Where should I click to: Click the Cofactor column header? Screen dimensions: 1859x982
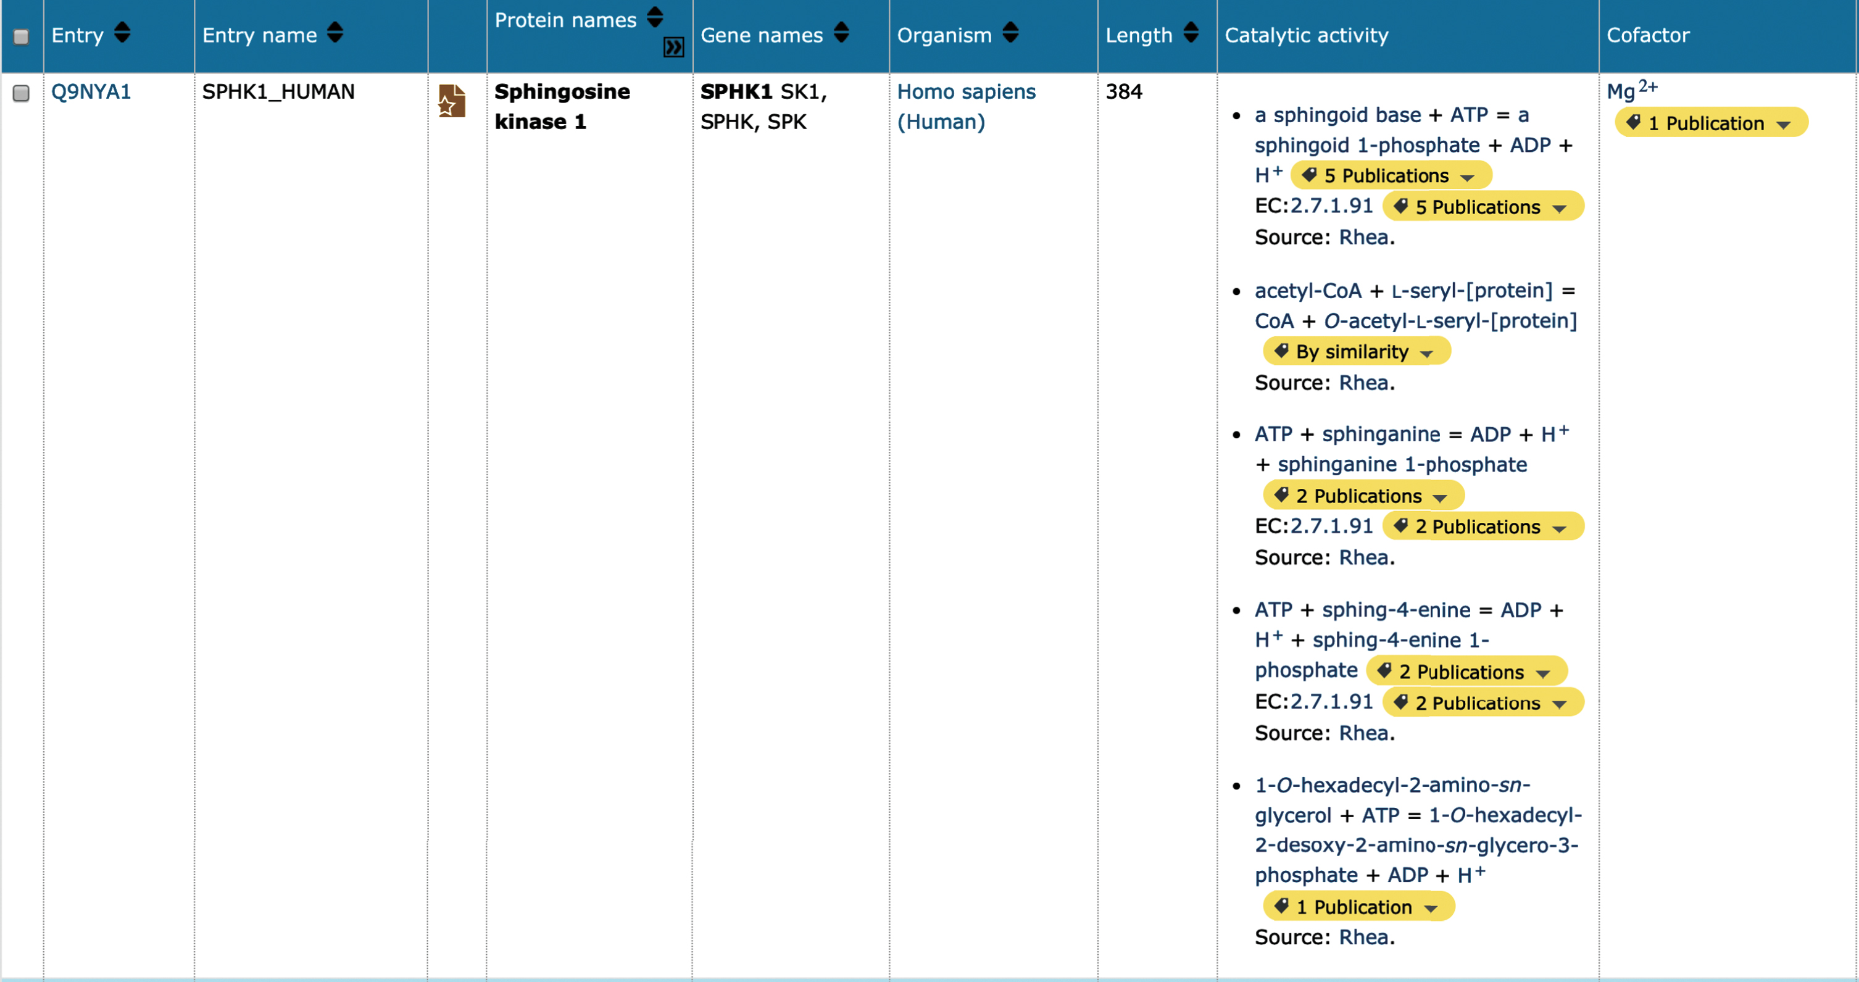tap(1647, 35)
